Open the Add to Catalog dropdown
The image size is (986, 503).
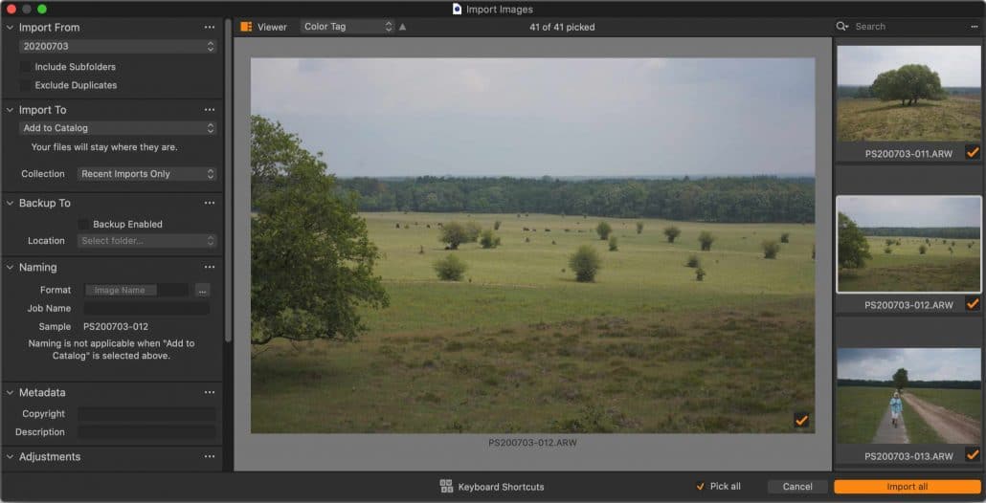pos(118,128)
